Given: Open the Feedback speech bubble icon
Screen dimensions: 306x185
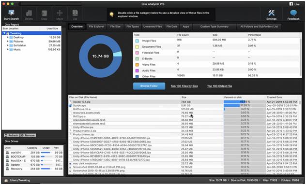Looking at the screenshot, I should coord(293,13).
